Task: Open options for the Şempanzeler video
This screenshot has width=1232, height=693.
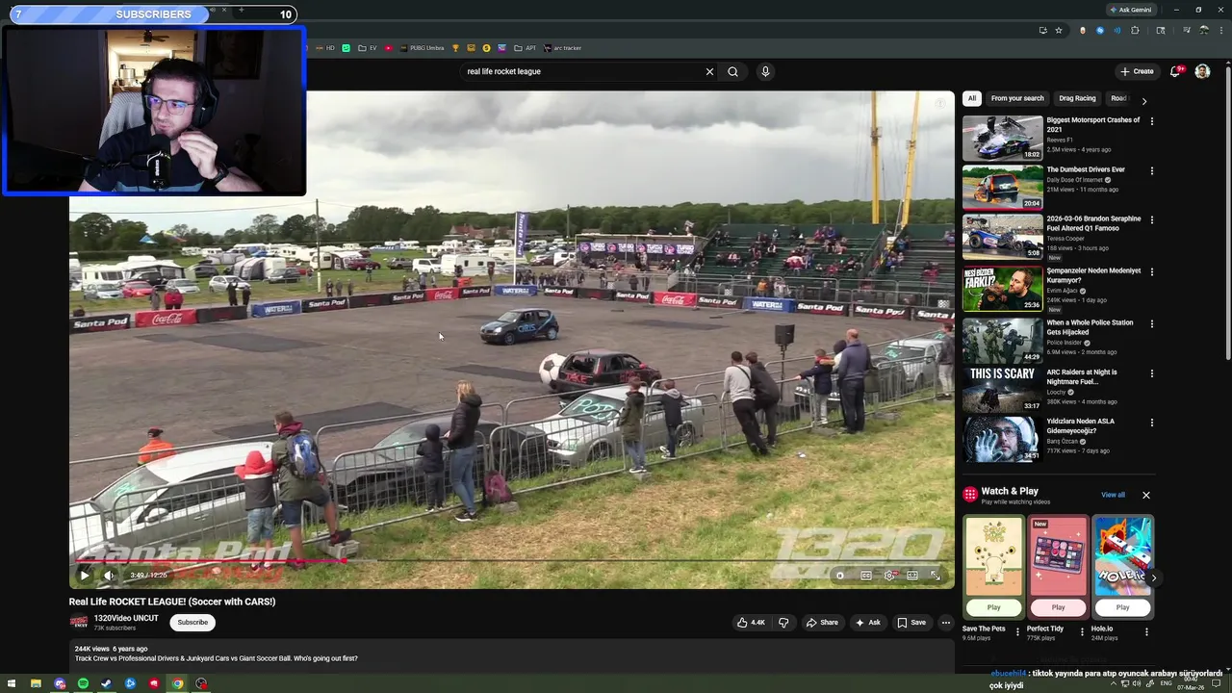Action: tap(1151, 272)
